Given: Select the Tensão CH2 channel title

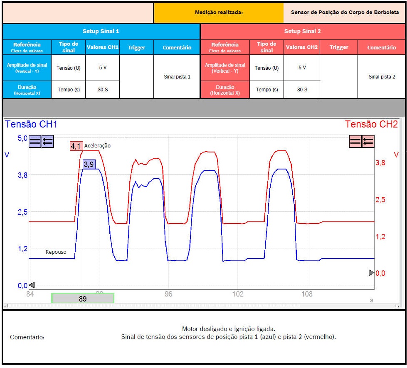Looking at the screenshot, I should 371,124.
